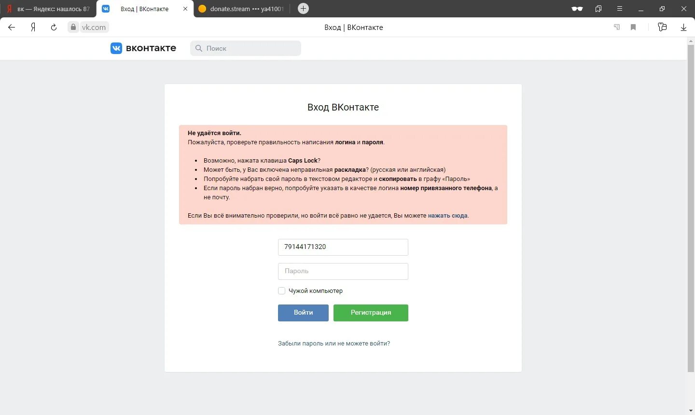Open the tab groups icon in title bar
Viewport: 695px width, 415px height.
point(598,9)
